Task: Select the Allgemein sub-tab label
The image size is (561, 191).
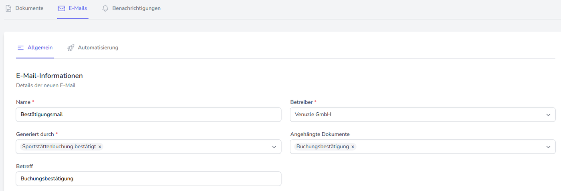Action: pyautogui.click(x=40, y=48)
